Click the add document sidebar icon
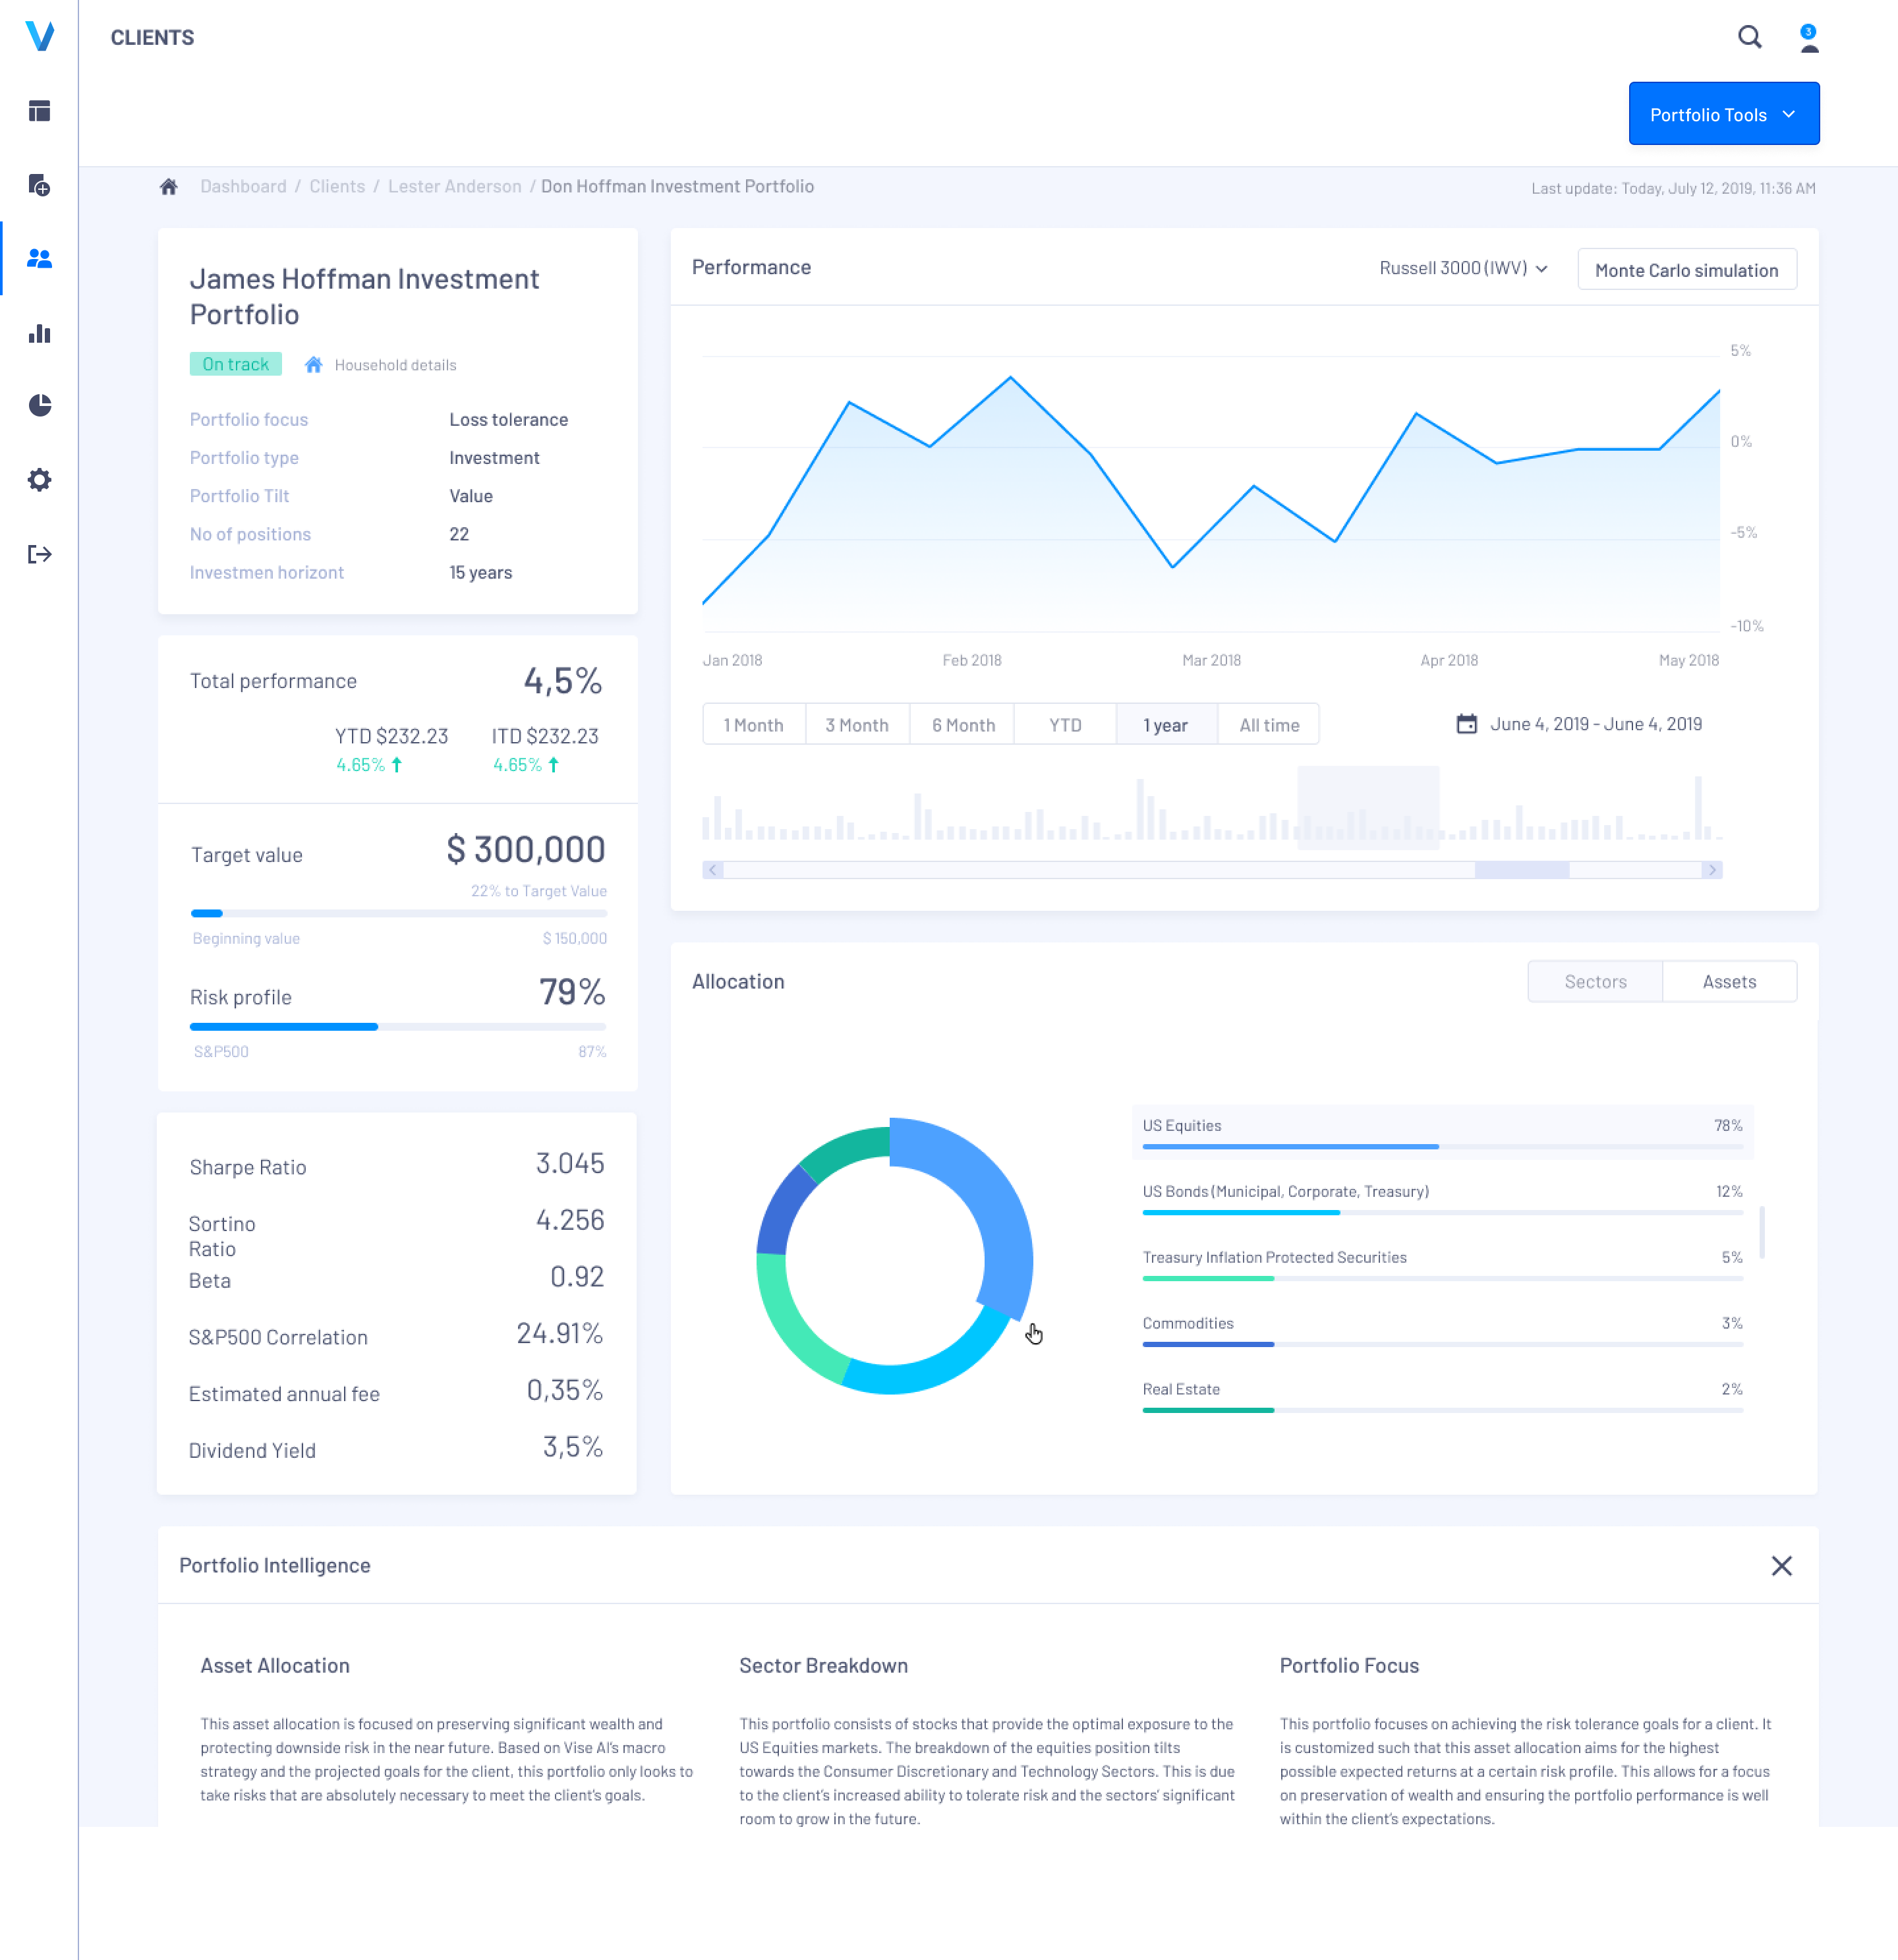 (x=39, y=185)
